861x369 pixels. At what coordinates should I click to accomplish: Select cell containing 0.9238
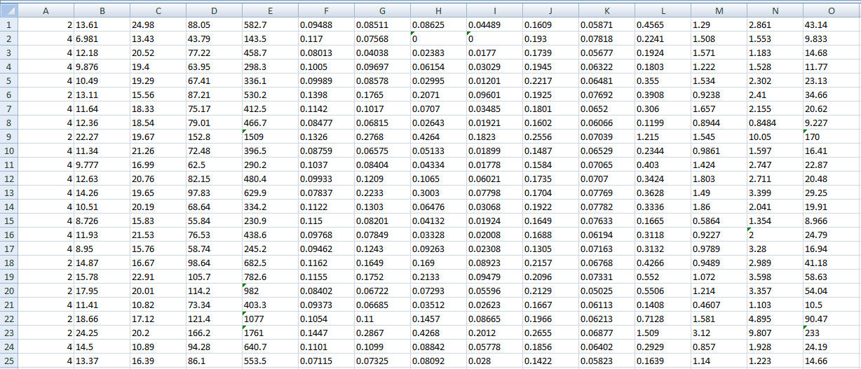click(x=719, y=95)
